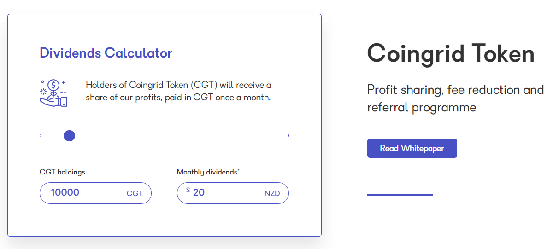Screen dimensions: 559x249
Task: Click the dividends hand-and-coin icon
Action: point(54,93)
